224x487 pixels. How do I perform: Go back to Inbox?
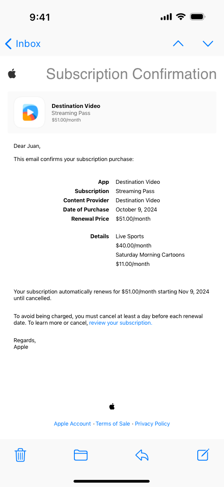(x=23, y=44)
